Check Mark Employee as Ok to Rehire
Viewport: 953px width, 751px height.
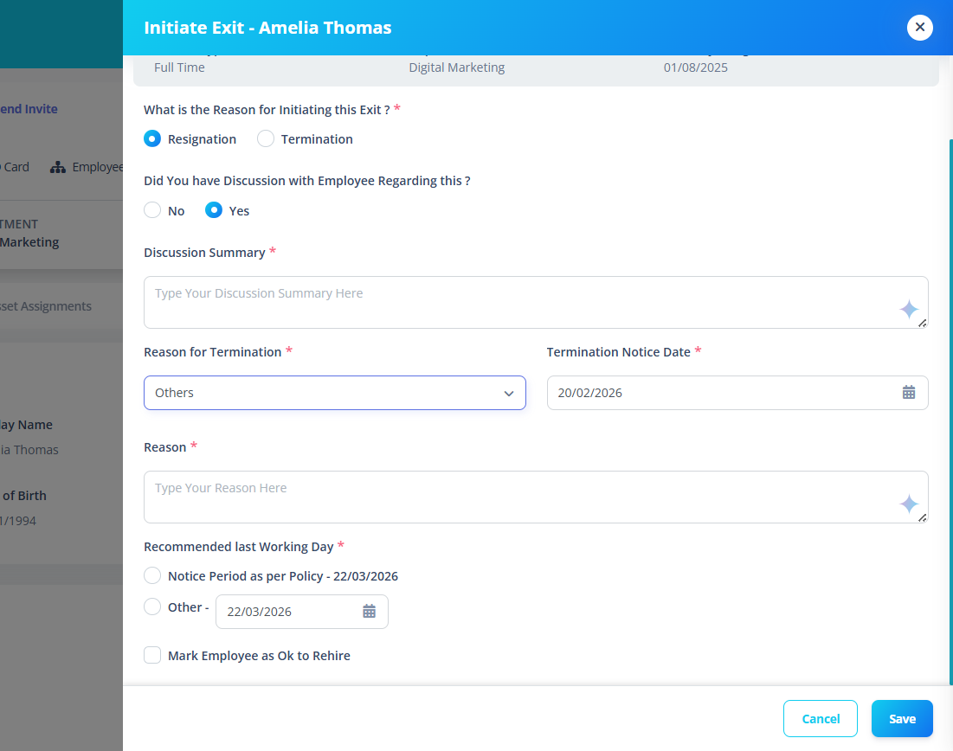(x=152, y=655)
